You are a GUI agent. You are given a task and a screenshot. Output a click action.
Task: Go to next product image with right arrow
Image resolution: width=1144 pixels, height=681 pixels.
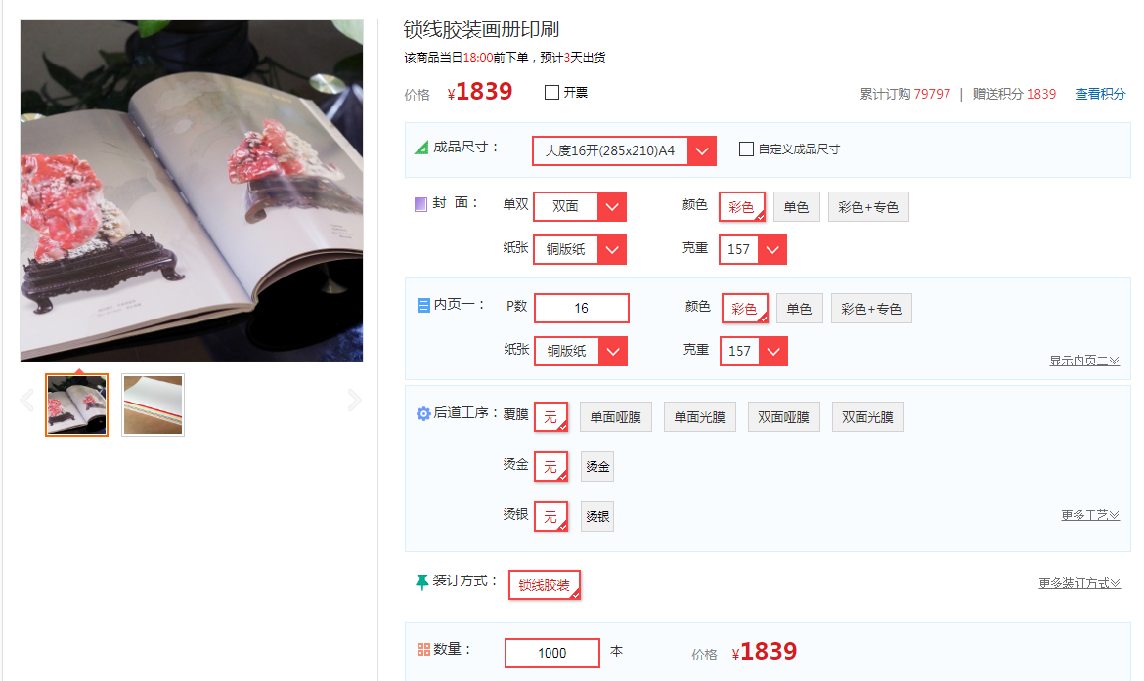click(x=355, y=401)
